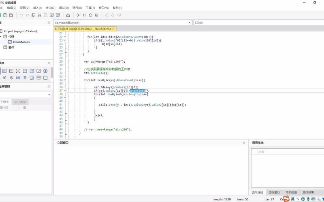This screenshot has height=202, width=324.
Task: Click the Run macro play icon
Action: click(78, 15)
